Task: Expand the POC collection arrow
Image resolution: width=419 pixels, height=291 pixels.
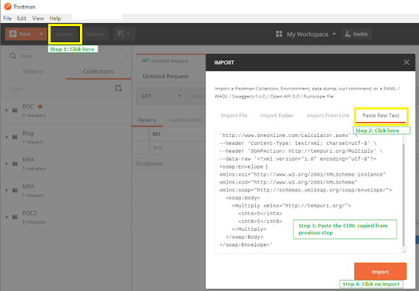Action: click(7, 110)
